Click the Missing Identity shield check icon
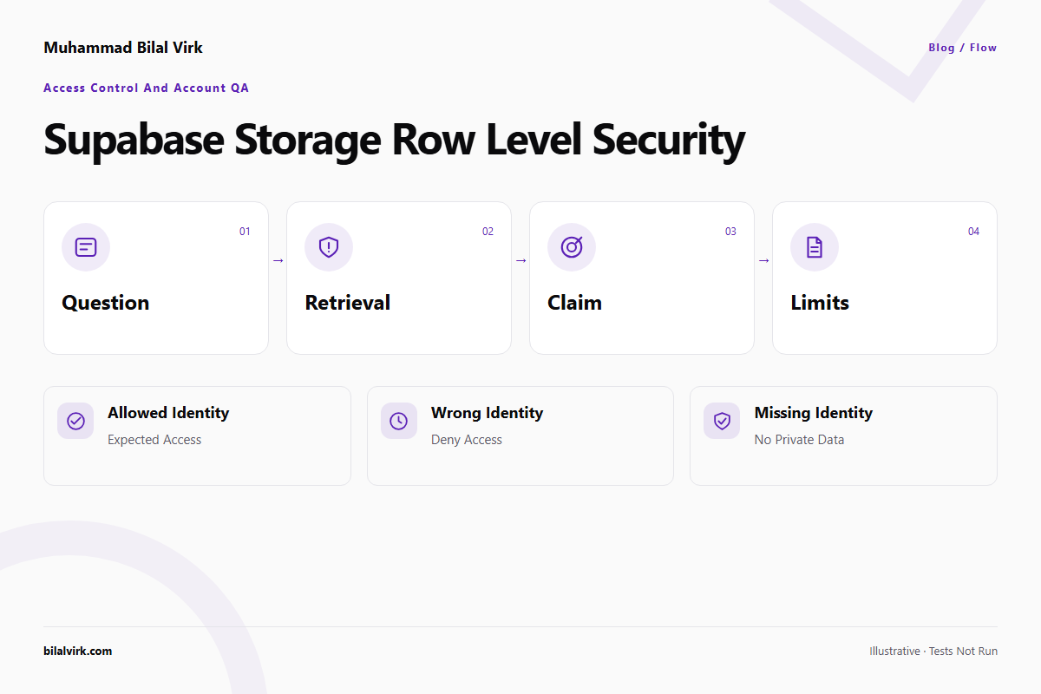The image size is (1041, 694). [x=722, y=421]
